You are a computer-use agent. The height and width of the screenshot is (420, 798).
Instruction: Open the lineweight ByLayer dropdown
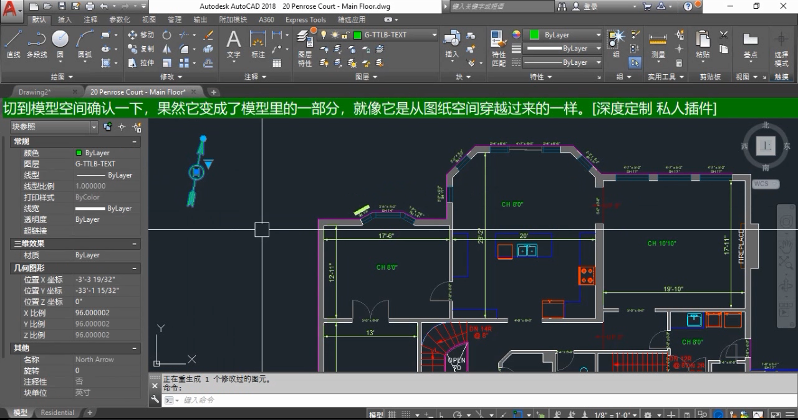[x=563, y=49]
